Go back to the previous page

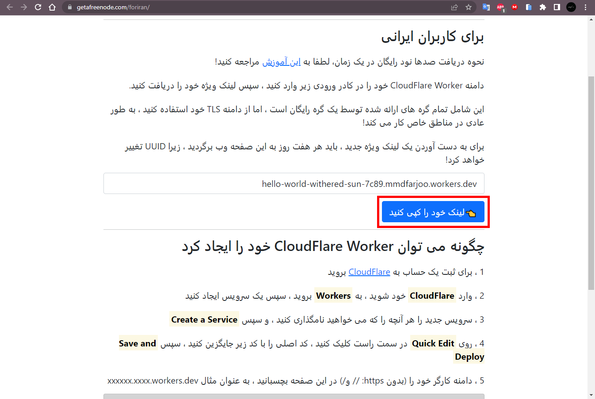pos(10,7)
